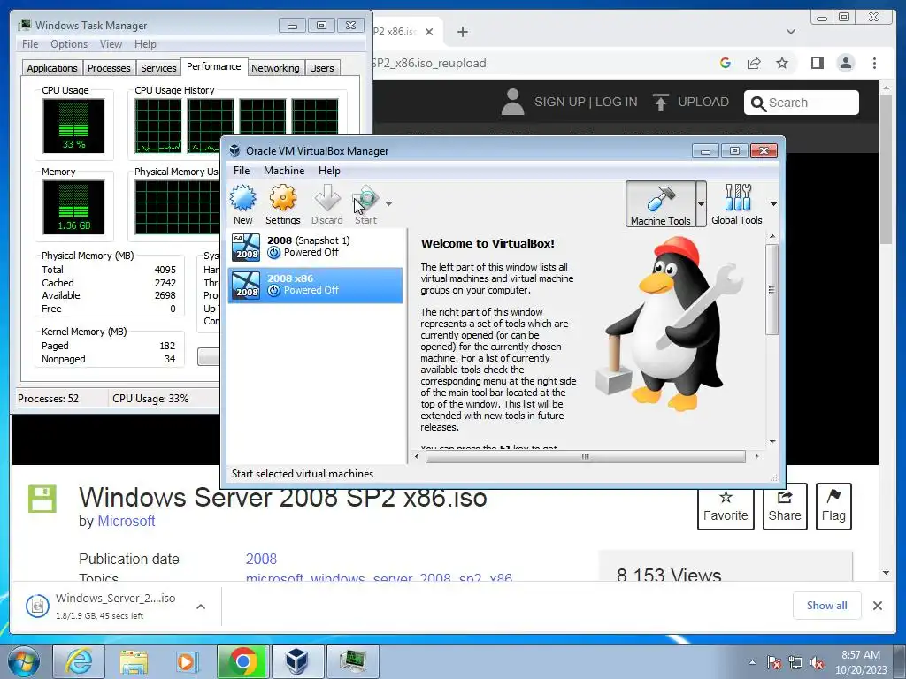The image size is (906, 679).
Task: Open VirtualBox File menu
Action: coord(242,171)
